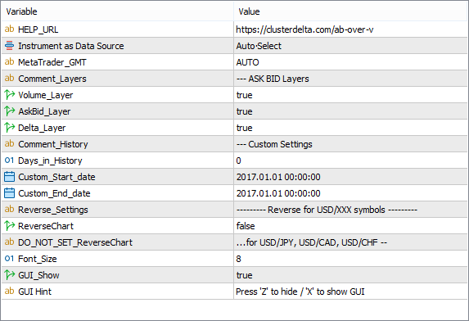Screen dimensions: 469x321
Task: Click the Value column header
Action: tap(350, 11)
